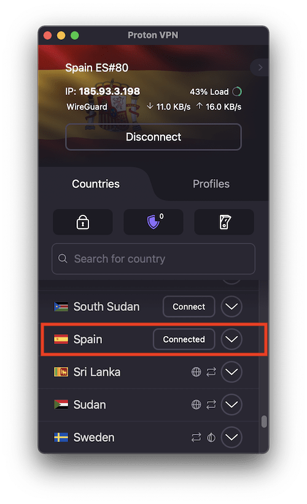
Task: Expand the Spain server list
Action: click(x=231, y=339)
